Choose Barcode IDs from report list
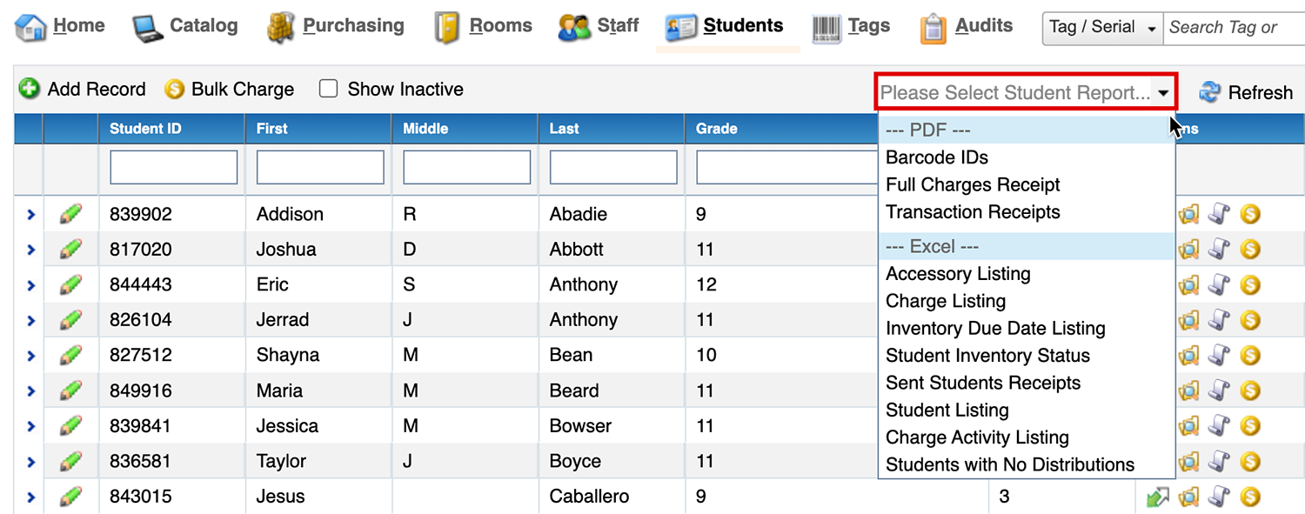The height and width of the screenshot is (514, 1305). click(937, 157)
